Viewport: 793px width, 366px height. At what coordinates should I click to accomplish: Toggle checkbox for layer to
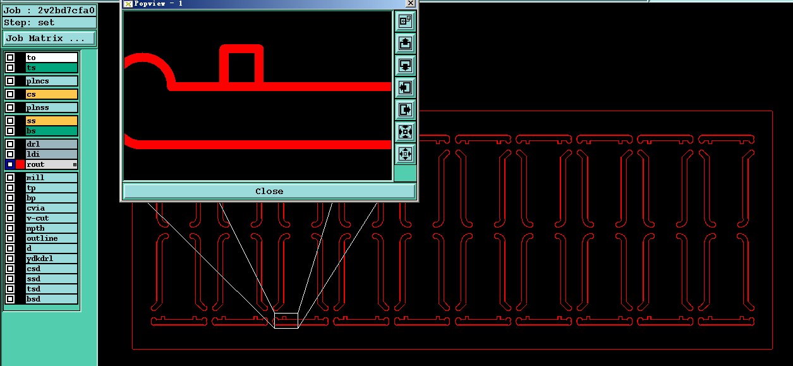click(x=10, y=58)
